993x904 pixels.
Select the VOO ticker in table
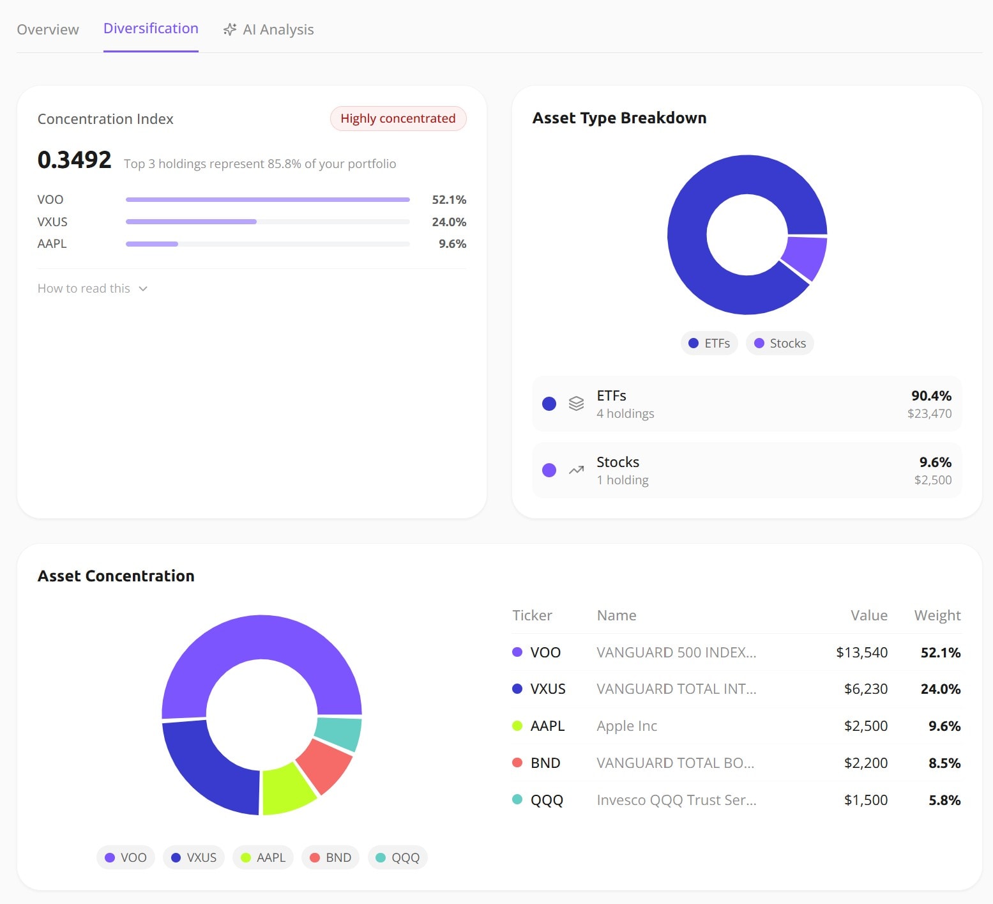[545, 652]
